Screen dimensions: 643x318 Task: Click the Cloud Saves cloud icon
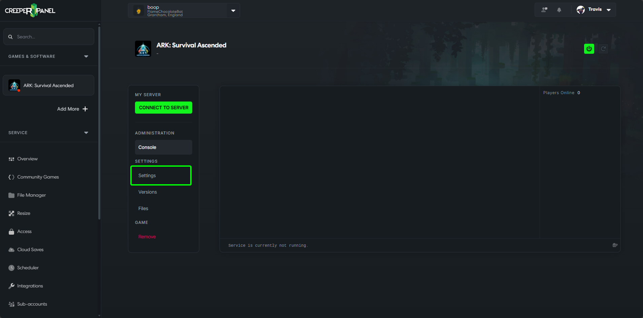pos(11,250)
